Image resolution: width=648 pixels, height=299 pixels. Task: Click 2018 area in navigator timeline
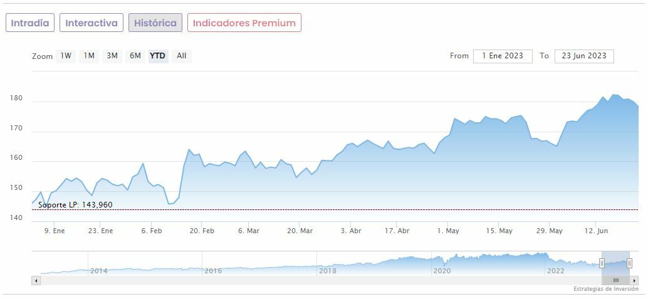click(x=327, y=270)
